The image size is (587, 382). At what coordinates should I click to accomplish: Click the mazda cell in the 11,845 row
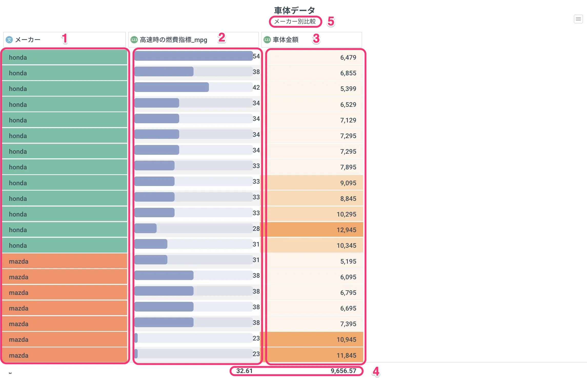click(x=65, y=355)
